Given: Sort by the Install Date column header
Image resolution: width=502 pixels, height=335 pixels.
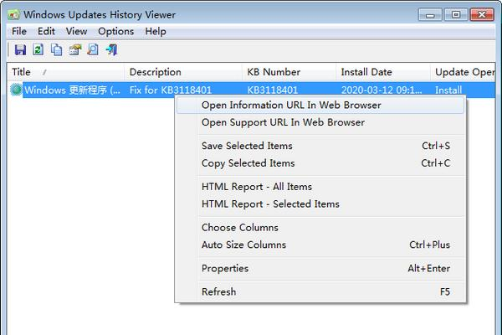Looking at the screenshot, I should [383, 72].
